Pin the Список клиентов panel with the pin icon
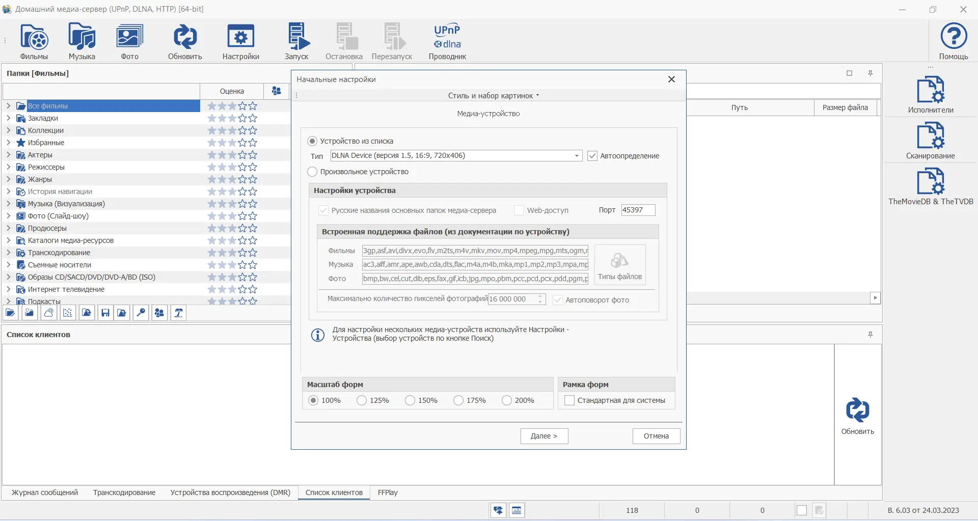Image resolution: width=978 pixels, height=521 pixels. [871, 335]
